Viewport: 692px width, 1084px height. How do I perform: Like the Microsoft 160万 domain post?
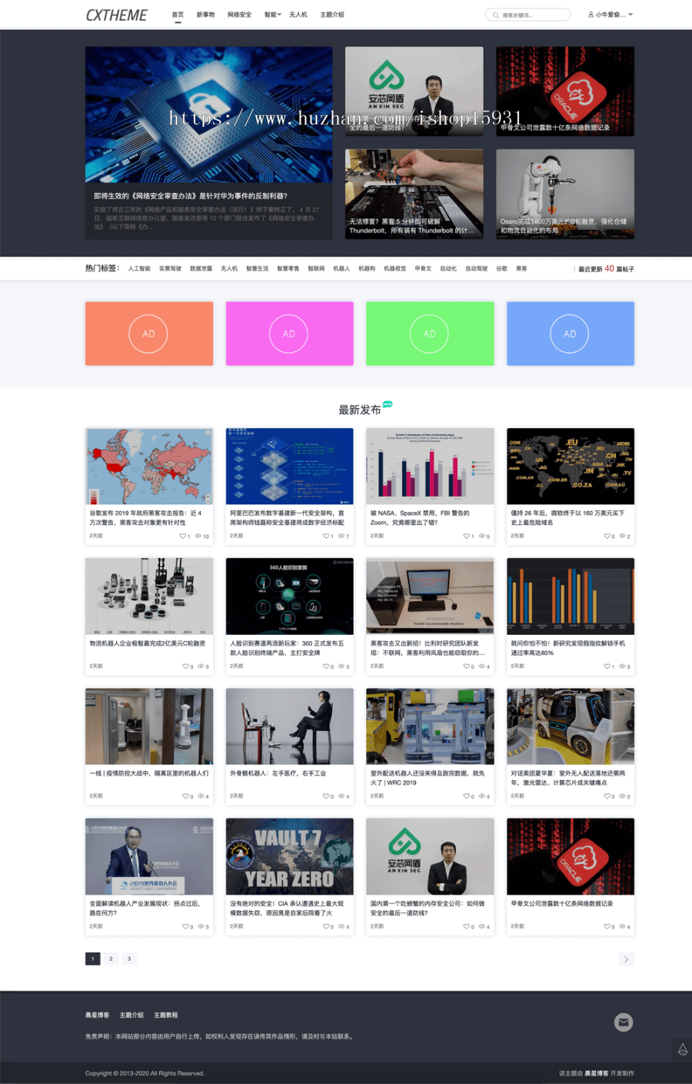pyautogui.click(x=607, y=536)
